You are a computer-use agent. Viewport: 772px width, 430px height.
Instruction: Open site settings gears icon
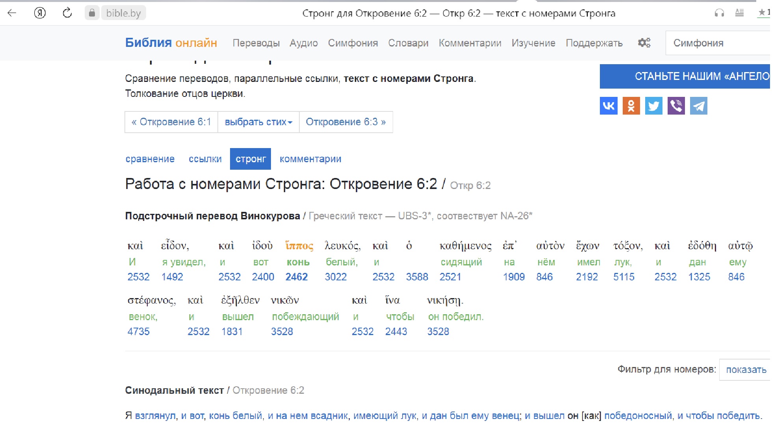coord(644,43)
